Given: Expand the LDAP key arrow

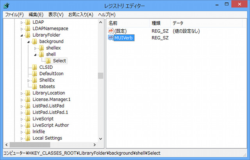Looking at the screenshot, I should [22, 23].
